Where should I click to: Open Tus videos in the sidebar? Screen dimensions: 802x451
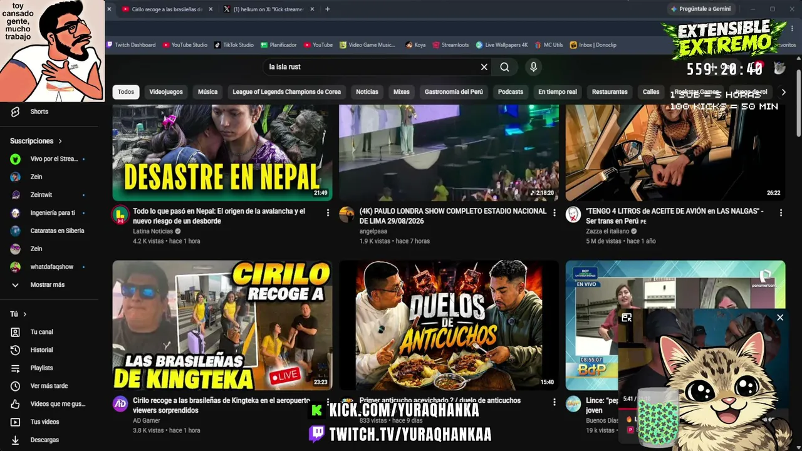click(44, 422)
